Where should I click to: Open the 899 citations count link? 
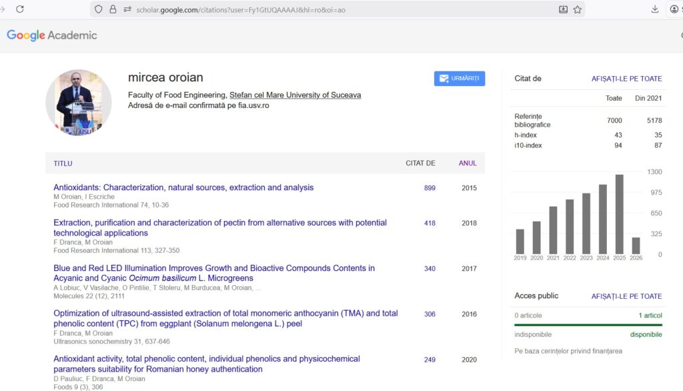(x=430, y=188)
